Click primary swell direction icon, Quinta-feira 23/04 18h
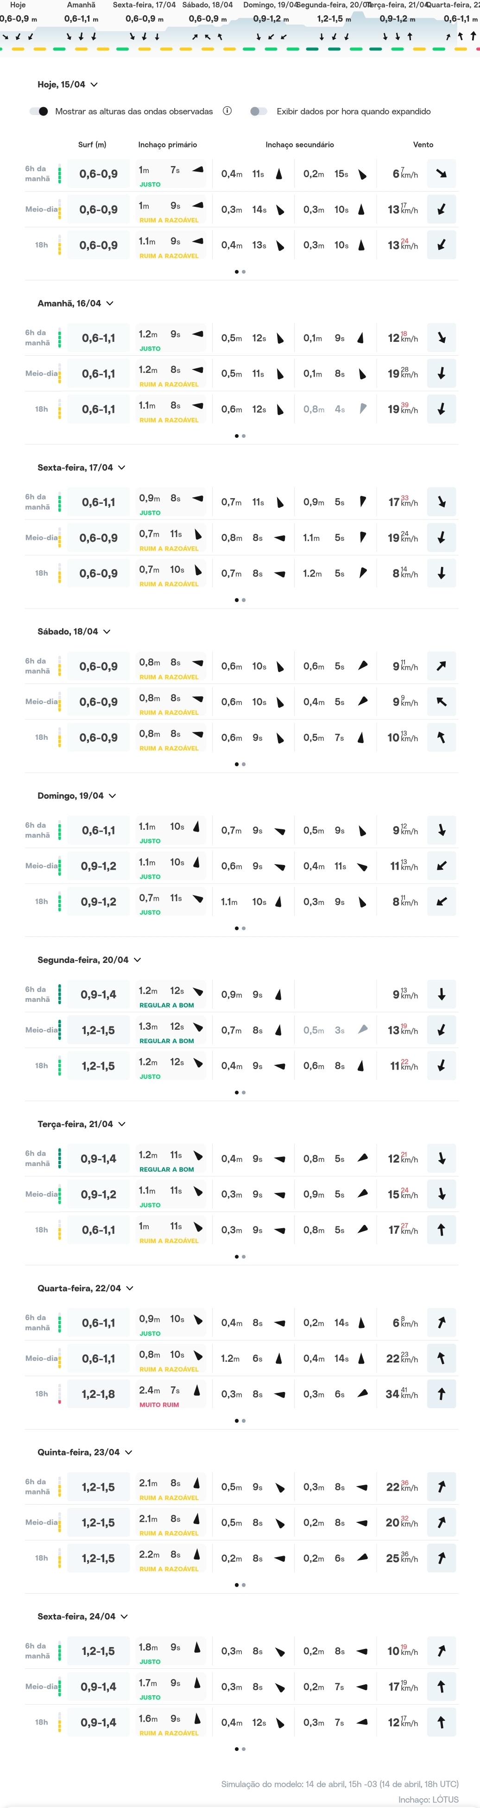The height and width of the screenshot is (1808, 480). tap(197, 1555)
